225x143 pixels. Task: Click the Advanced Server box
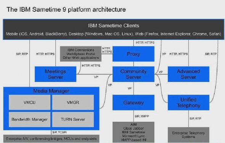point(188,74)
